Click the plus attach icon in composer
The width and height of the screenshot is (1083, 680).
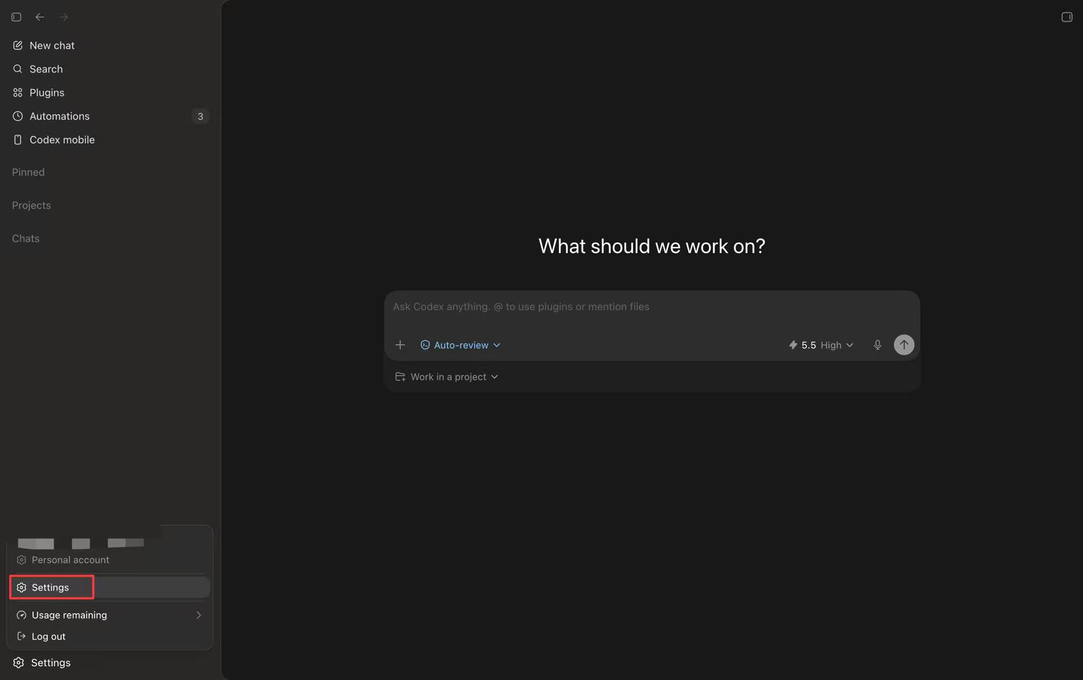400,345
